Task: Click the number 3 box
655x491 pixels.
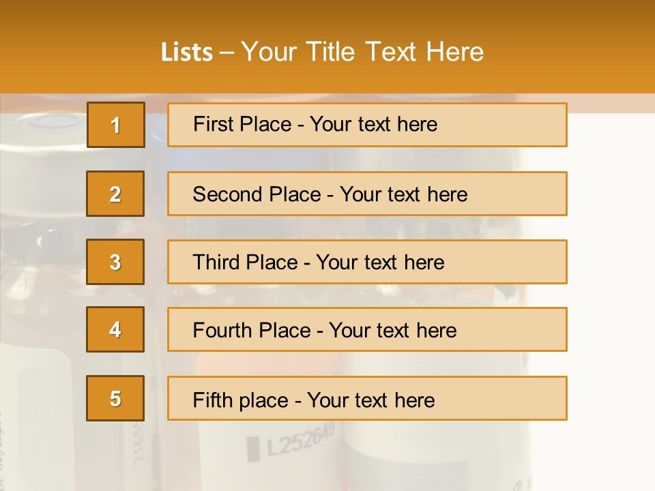Action: [115, 262]
